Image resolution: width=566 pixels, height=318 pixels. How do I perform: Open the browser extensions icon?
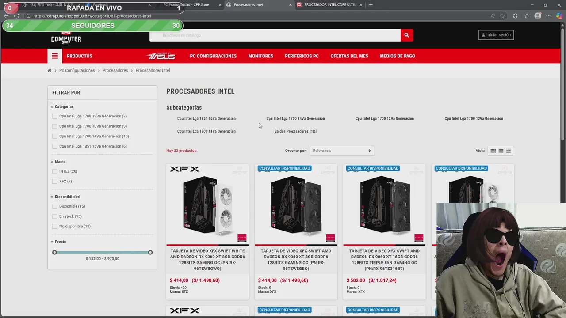(x=515, y=16)
